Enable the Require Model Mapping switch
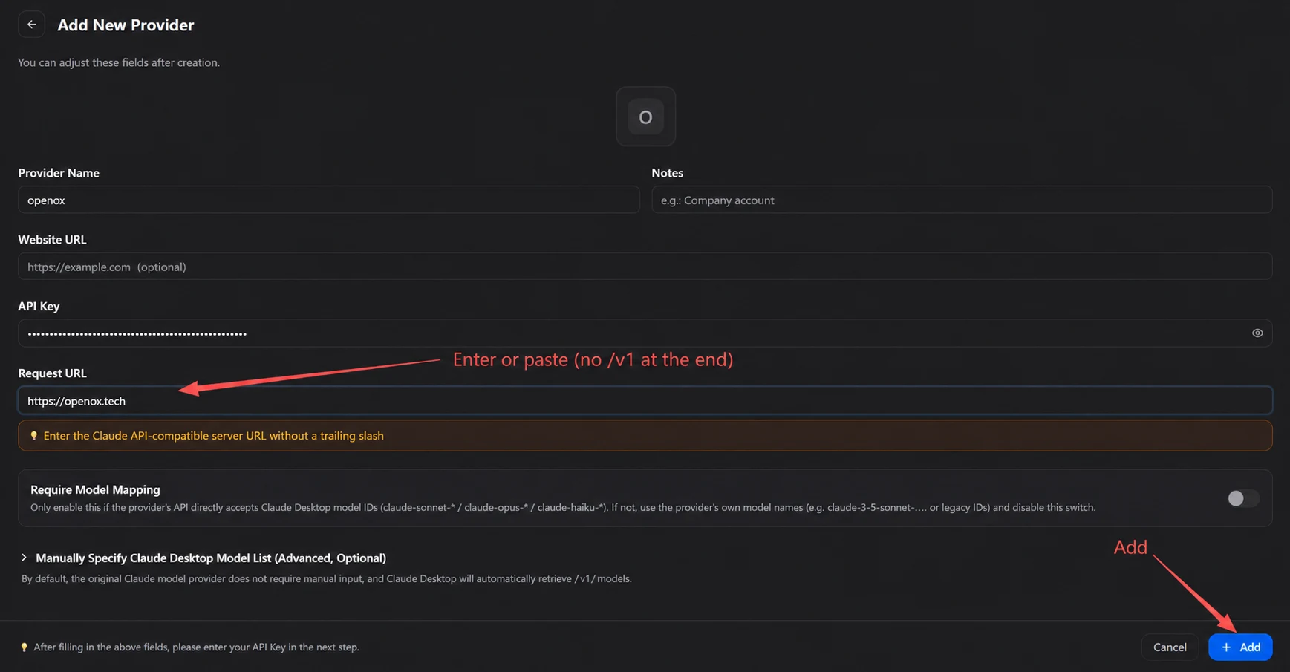 (x=1242, y=498)
